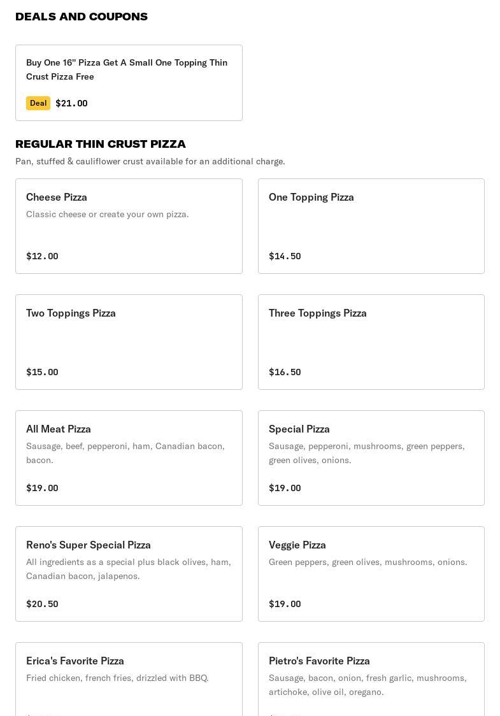Select the Veggie Pizza card
The image size is (500, 716).
(371, 574)
